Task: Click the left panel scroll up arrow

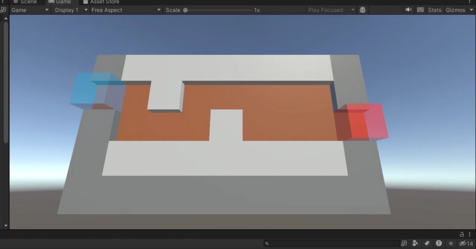Action: tap(6, 18)
